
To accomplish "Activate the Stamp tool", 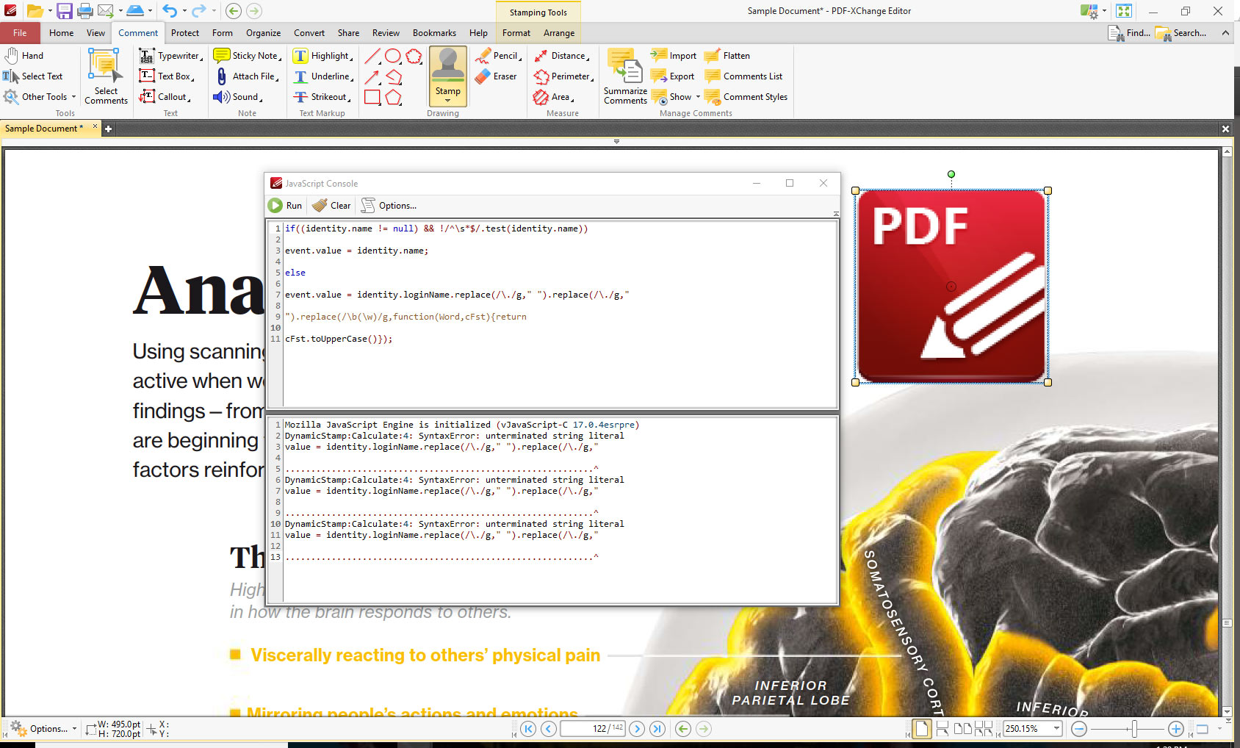I will click(447, 72).
